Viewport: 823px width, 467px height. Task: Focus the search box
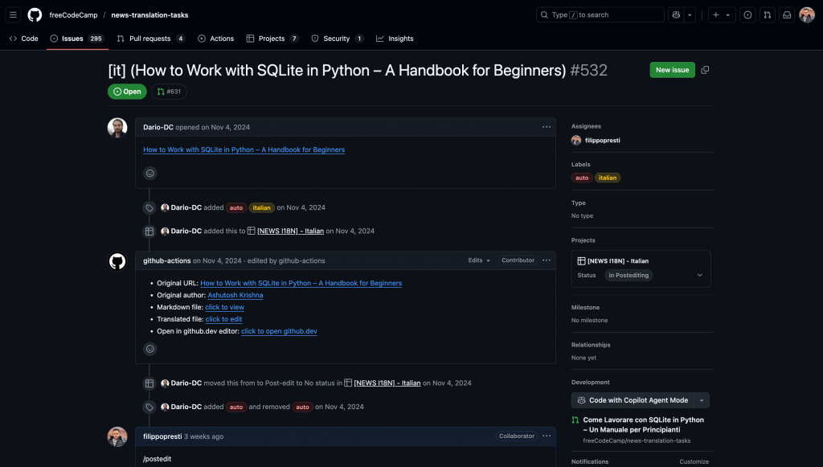coord(600,14)
